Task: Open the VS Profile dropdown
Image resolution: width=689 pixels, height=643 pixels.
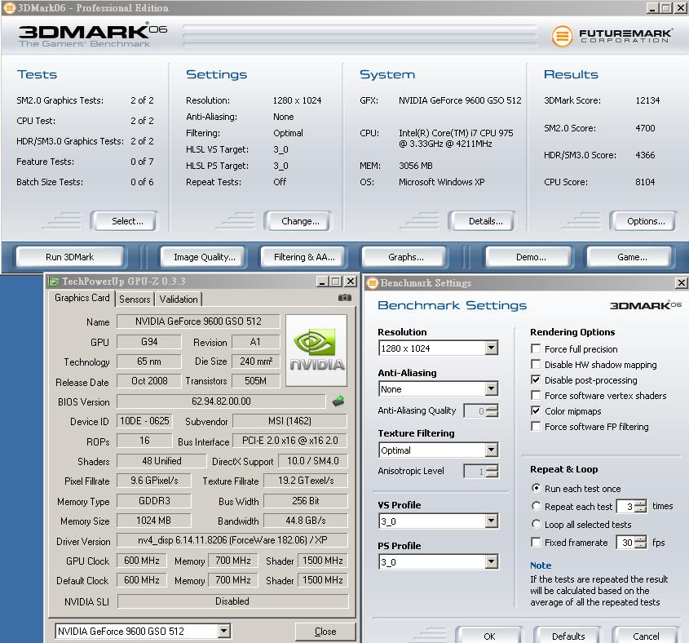Action: point(492,521)
